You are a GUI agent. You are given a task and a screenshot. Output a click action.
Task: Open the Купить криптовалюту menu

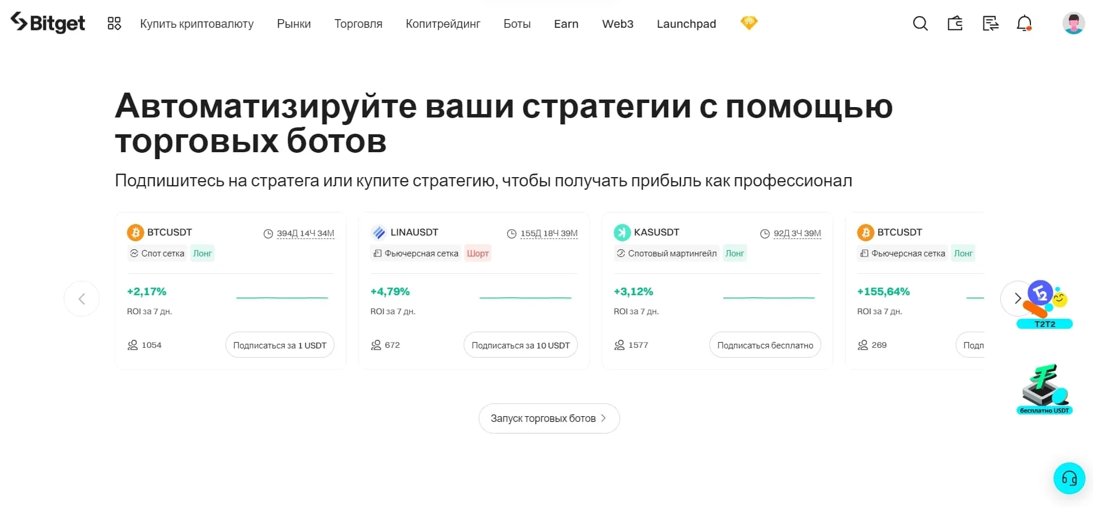coord(197,24)
